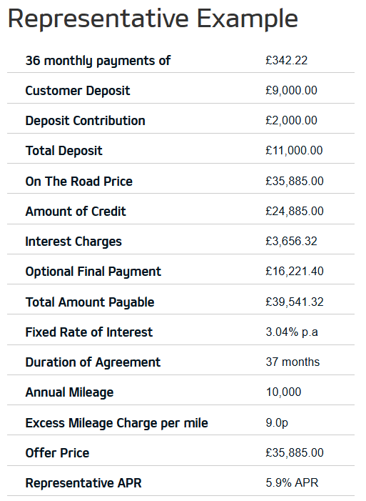Click the £2,000.00 contribution value
366x501 pixels.
[291, 121]
